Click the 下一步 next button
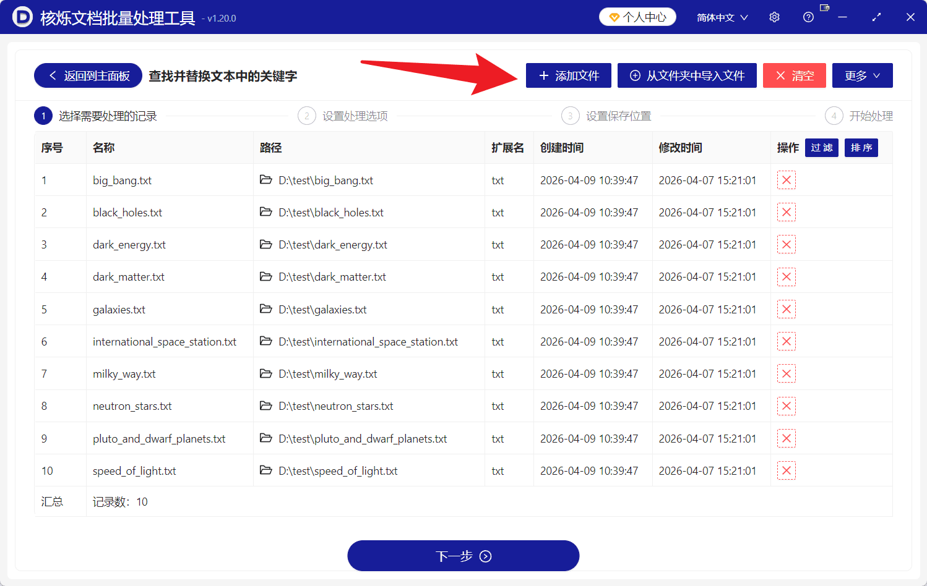The width and height of the screenshot is (927, 586). [x=463, y=555]
